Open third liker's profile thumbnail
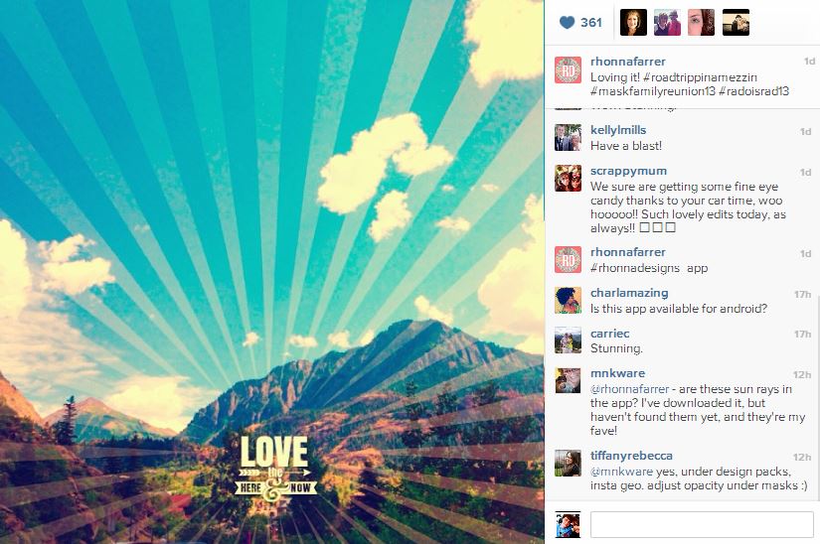 [702, 23]
